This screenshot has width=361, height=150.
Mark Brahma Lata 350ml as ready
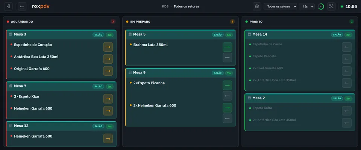(227, 47)
